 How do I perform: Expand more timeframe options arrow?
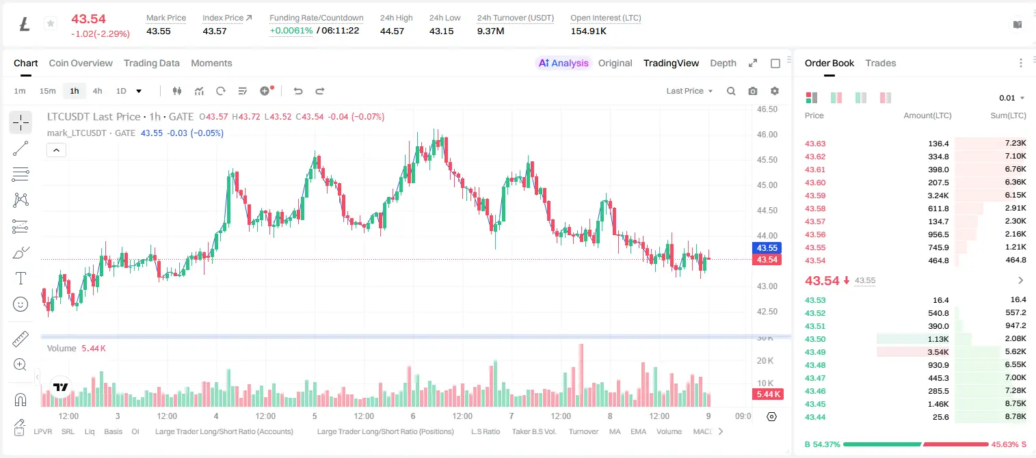point(139,91)
